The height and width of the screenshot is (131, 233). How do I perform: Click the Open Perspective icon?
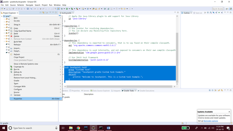227,9
